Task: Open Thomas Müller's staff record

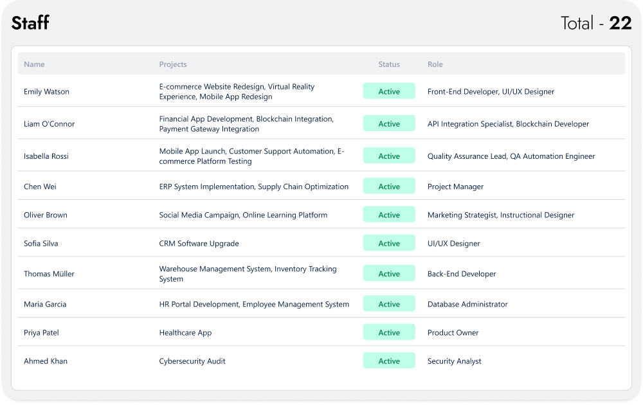Action: pyautogui.click(x=50, y=273)
